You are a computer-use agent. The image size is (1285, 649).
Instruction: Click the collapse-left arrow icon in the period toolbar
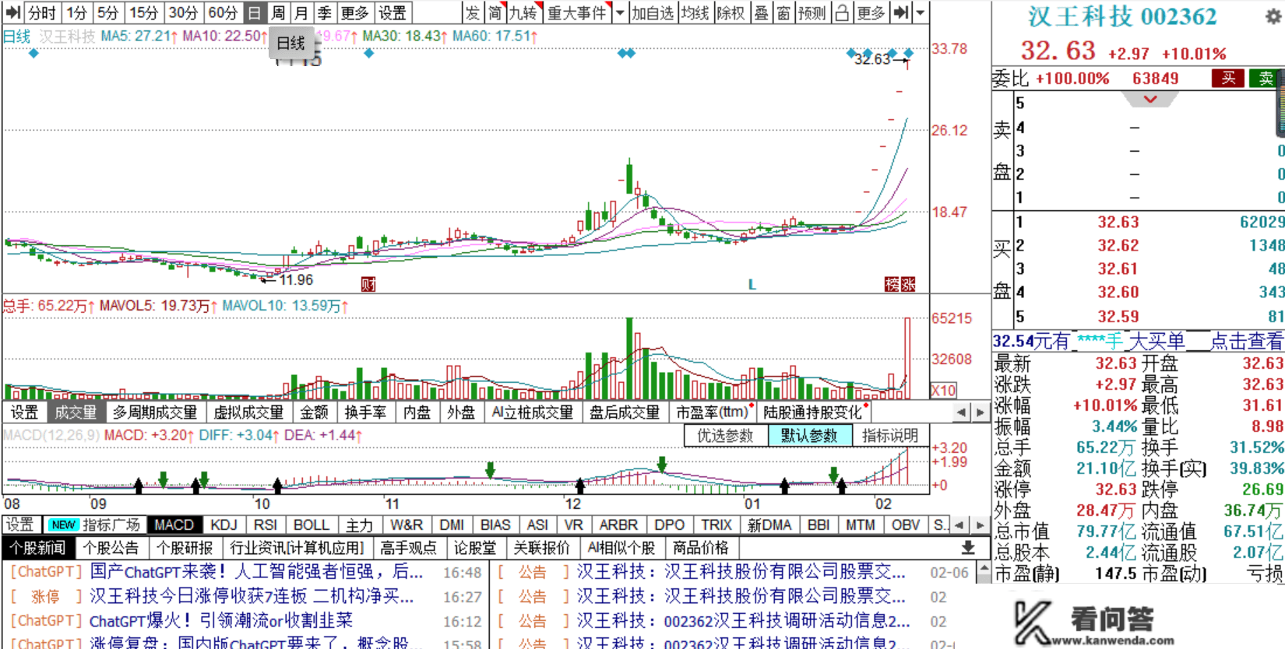[x=12, y=12]
